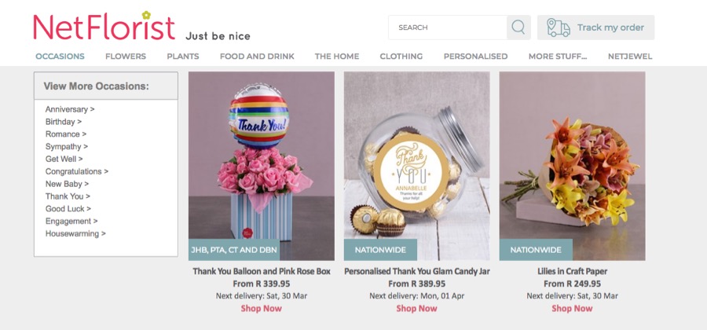707x330 pixels.
Task: Open the NetJewel menu
Action: pyautogui.click(x=630, y=57)
